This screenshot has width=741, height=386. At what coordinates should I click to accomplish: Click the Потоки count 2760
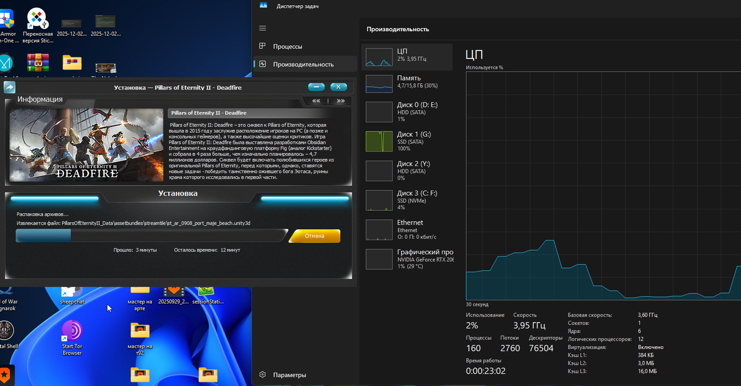pyautogui.click(x=510, y=348)
